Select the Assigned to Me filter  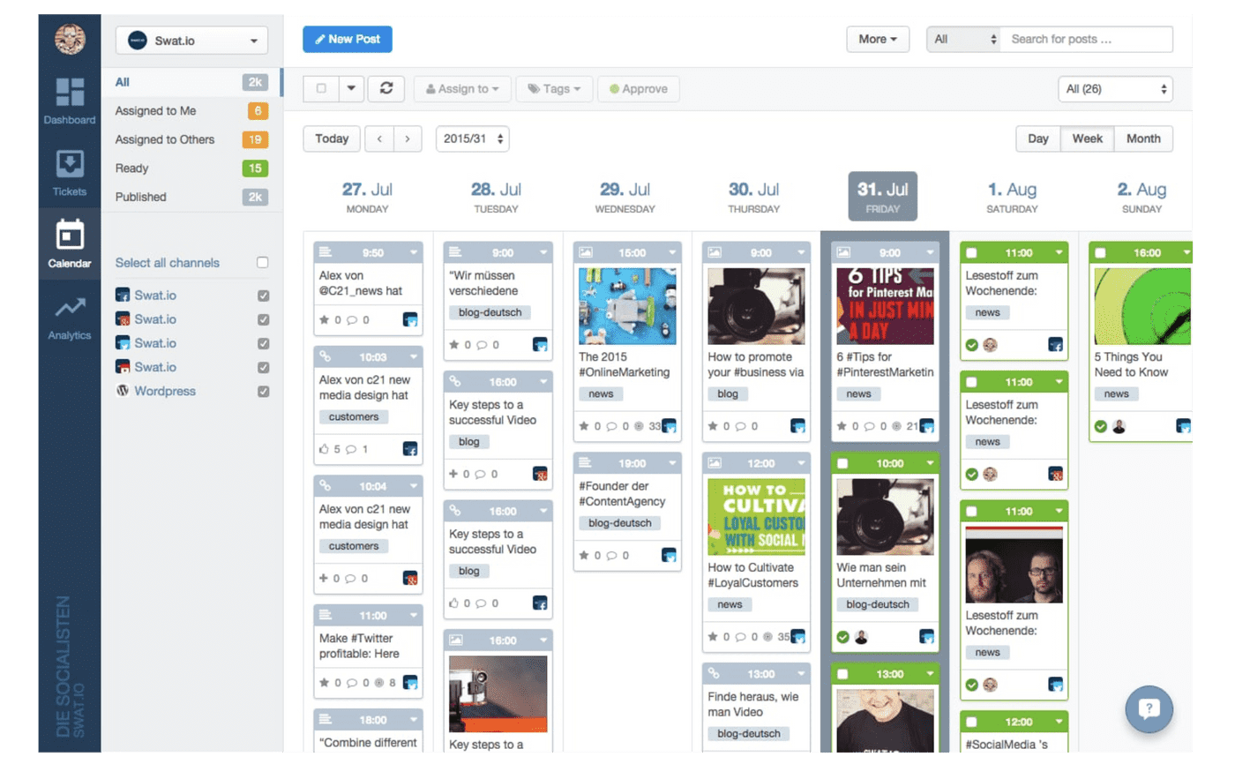156,111
